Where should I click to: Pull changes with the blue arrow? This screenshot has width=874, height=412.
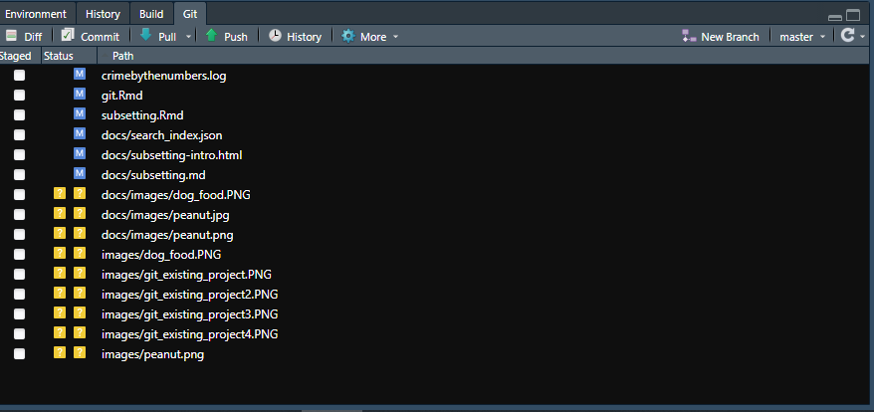pos(145,36)
